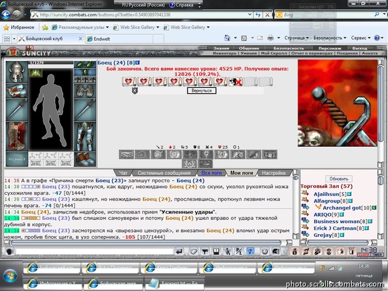Click Выход in the game menu

(x=360, y=48)
